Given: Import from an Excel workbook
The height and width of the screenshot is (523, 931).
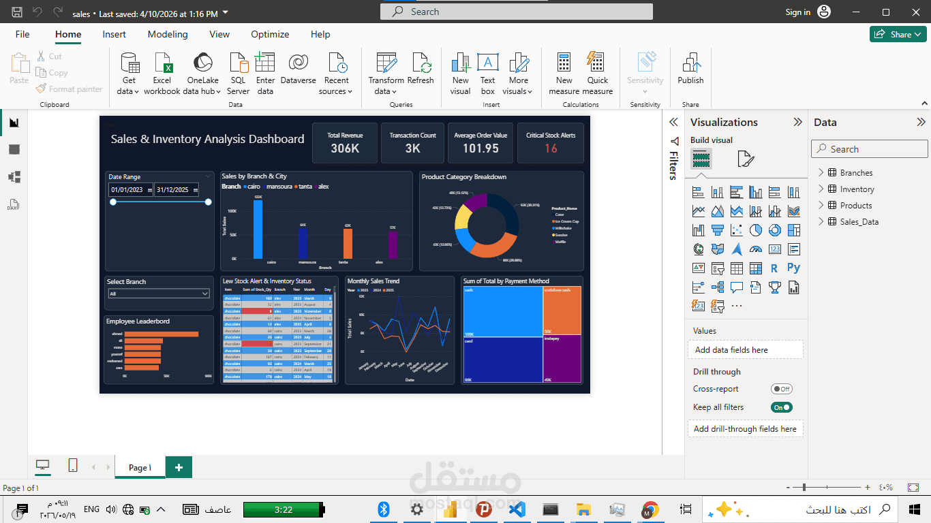Looking at the screenshot, I should (x=162, y=74).
